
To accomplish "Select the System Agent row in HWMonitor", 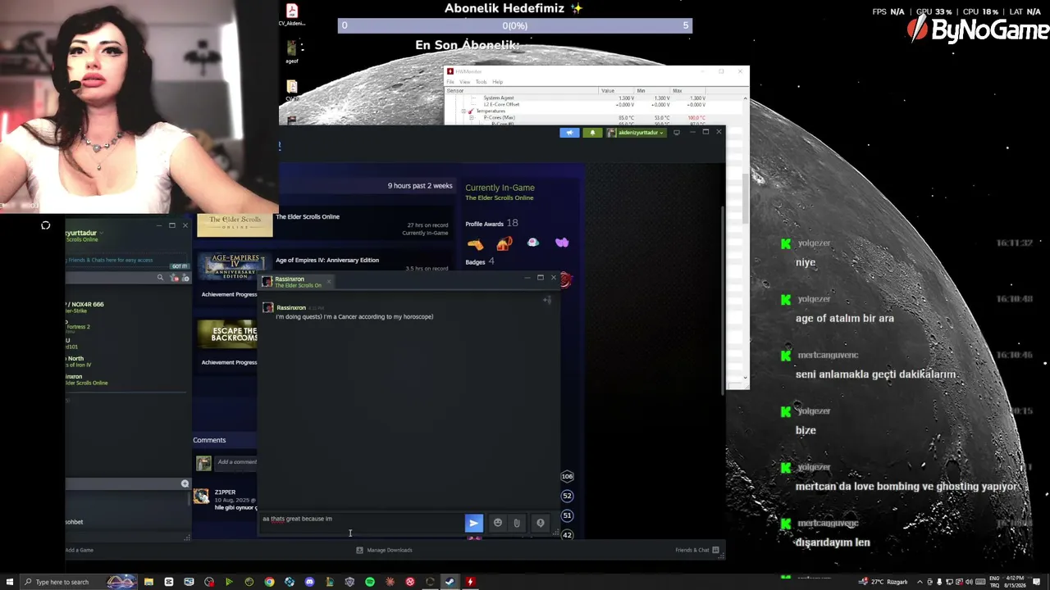I will pos(499,98).
